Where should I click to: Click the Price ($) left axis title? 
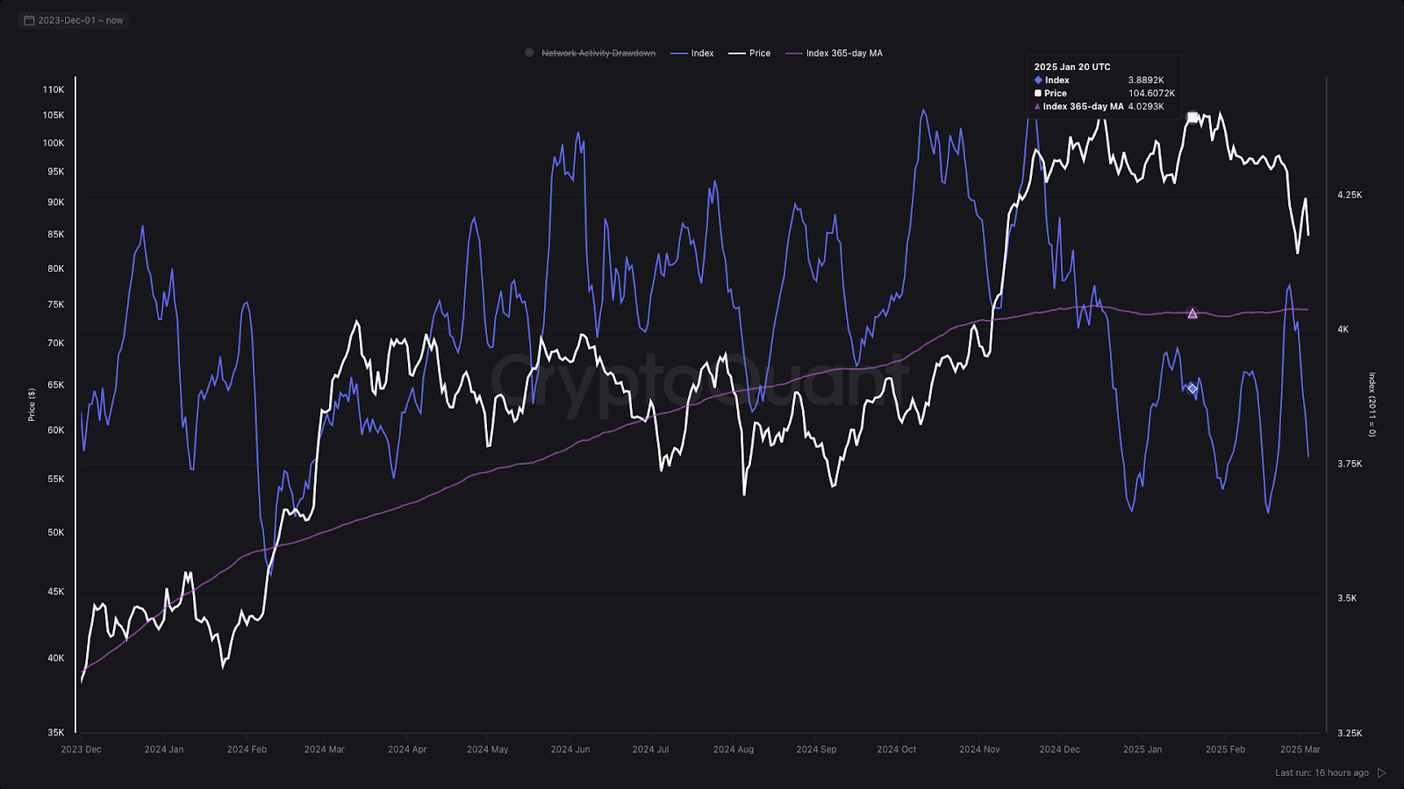pos(32,405)
